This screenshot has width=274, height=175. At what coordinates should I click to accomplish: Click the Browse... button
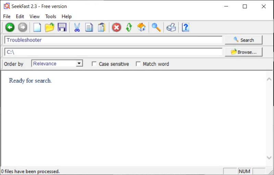pos(244,52)
